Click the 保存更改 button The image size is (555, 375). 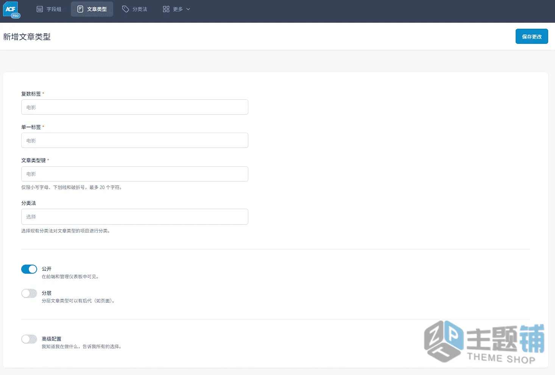pyautogui.click(x=532, y=36)
